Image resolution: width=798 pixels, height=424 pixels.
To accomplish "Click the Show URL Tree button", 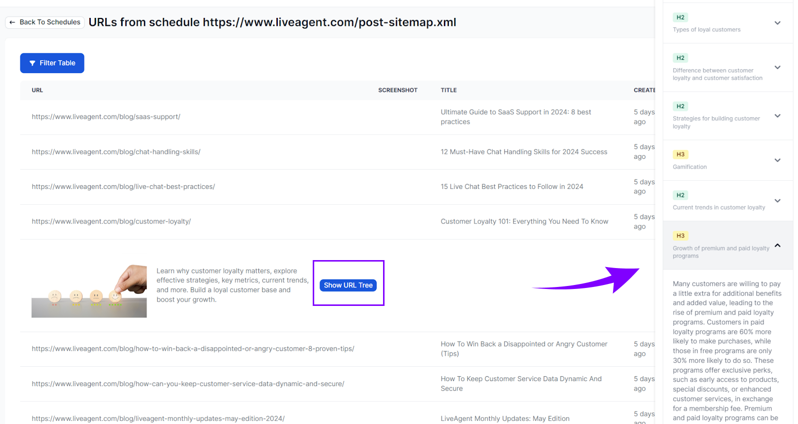I will click(x=348, y=285).
